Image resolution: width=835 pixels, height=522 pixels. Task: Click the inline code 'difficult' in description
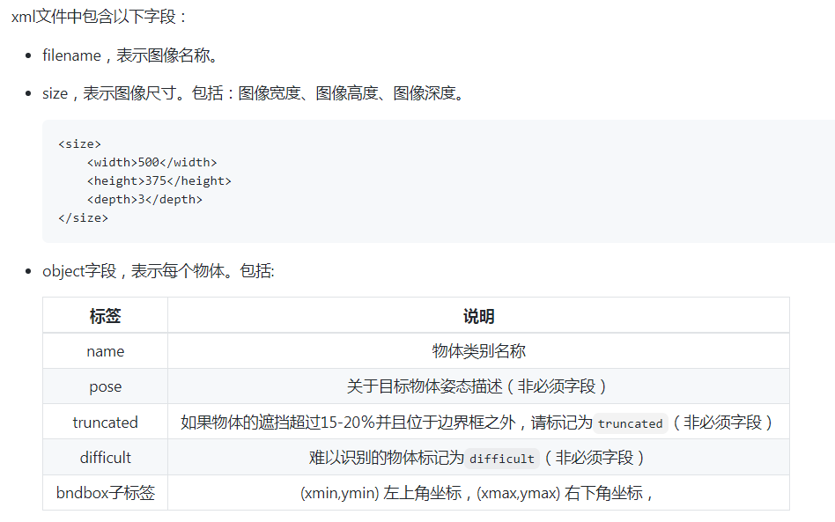[x=502, y=459]
